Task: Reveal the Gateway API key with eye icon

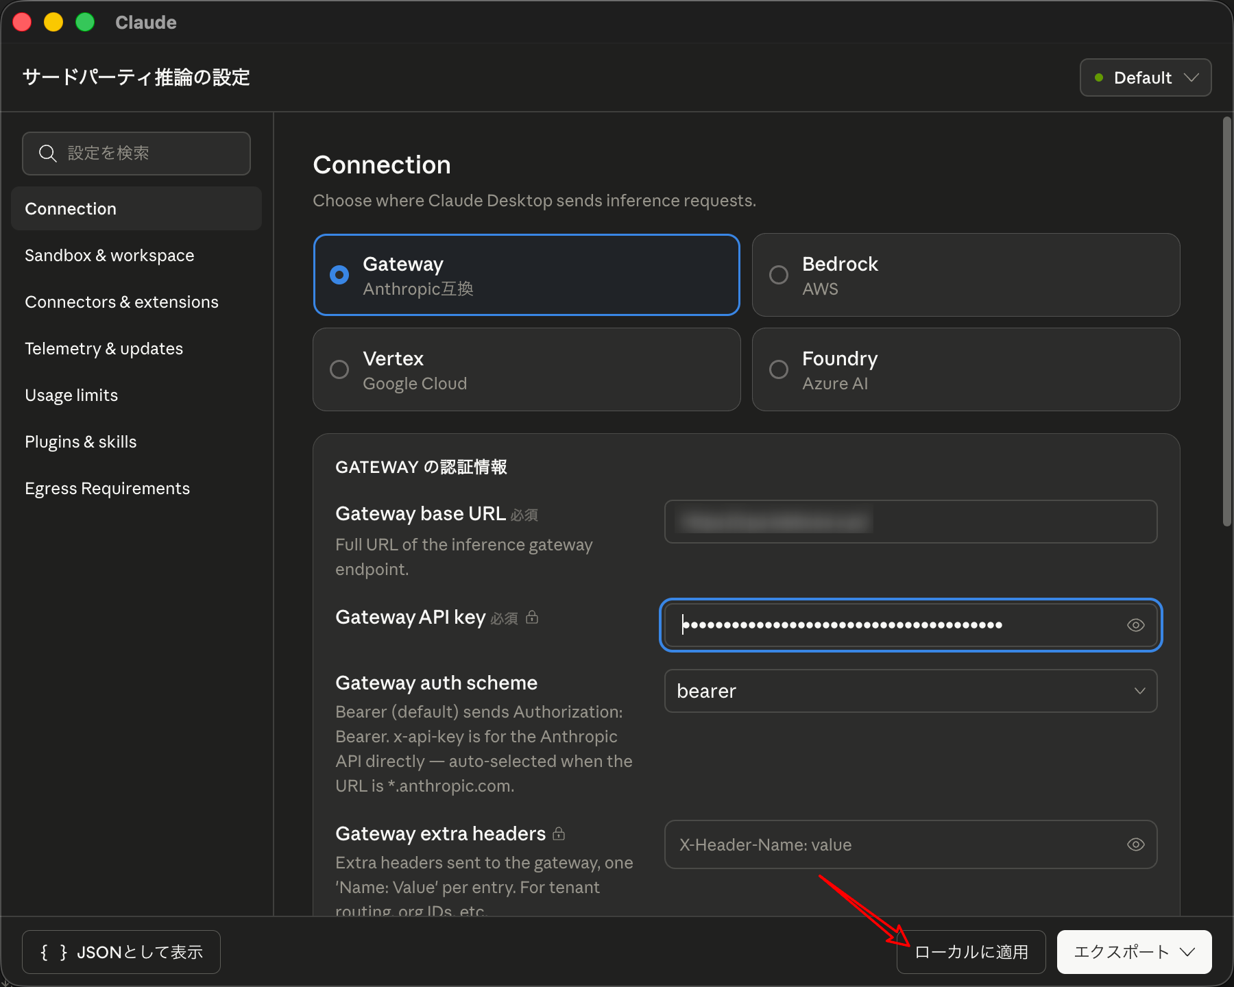Action: click(1135, 625)
